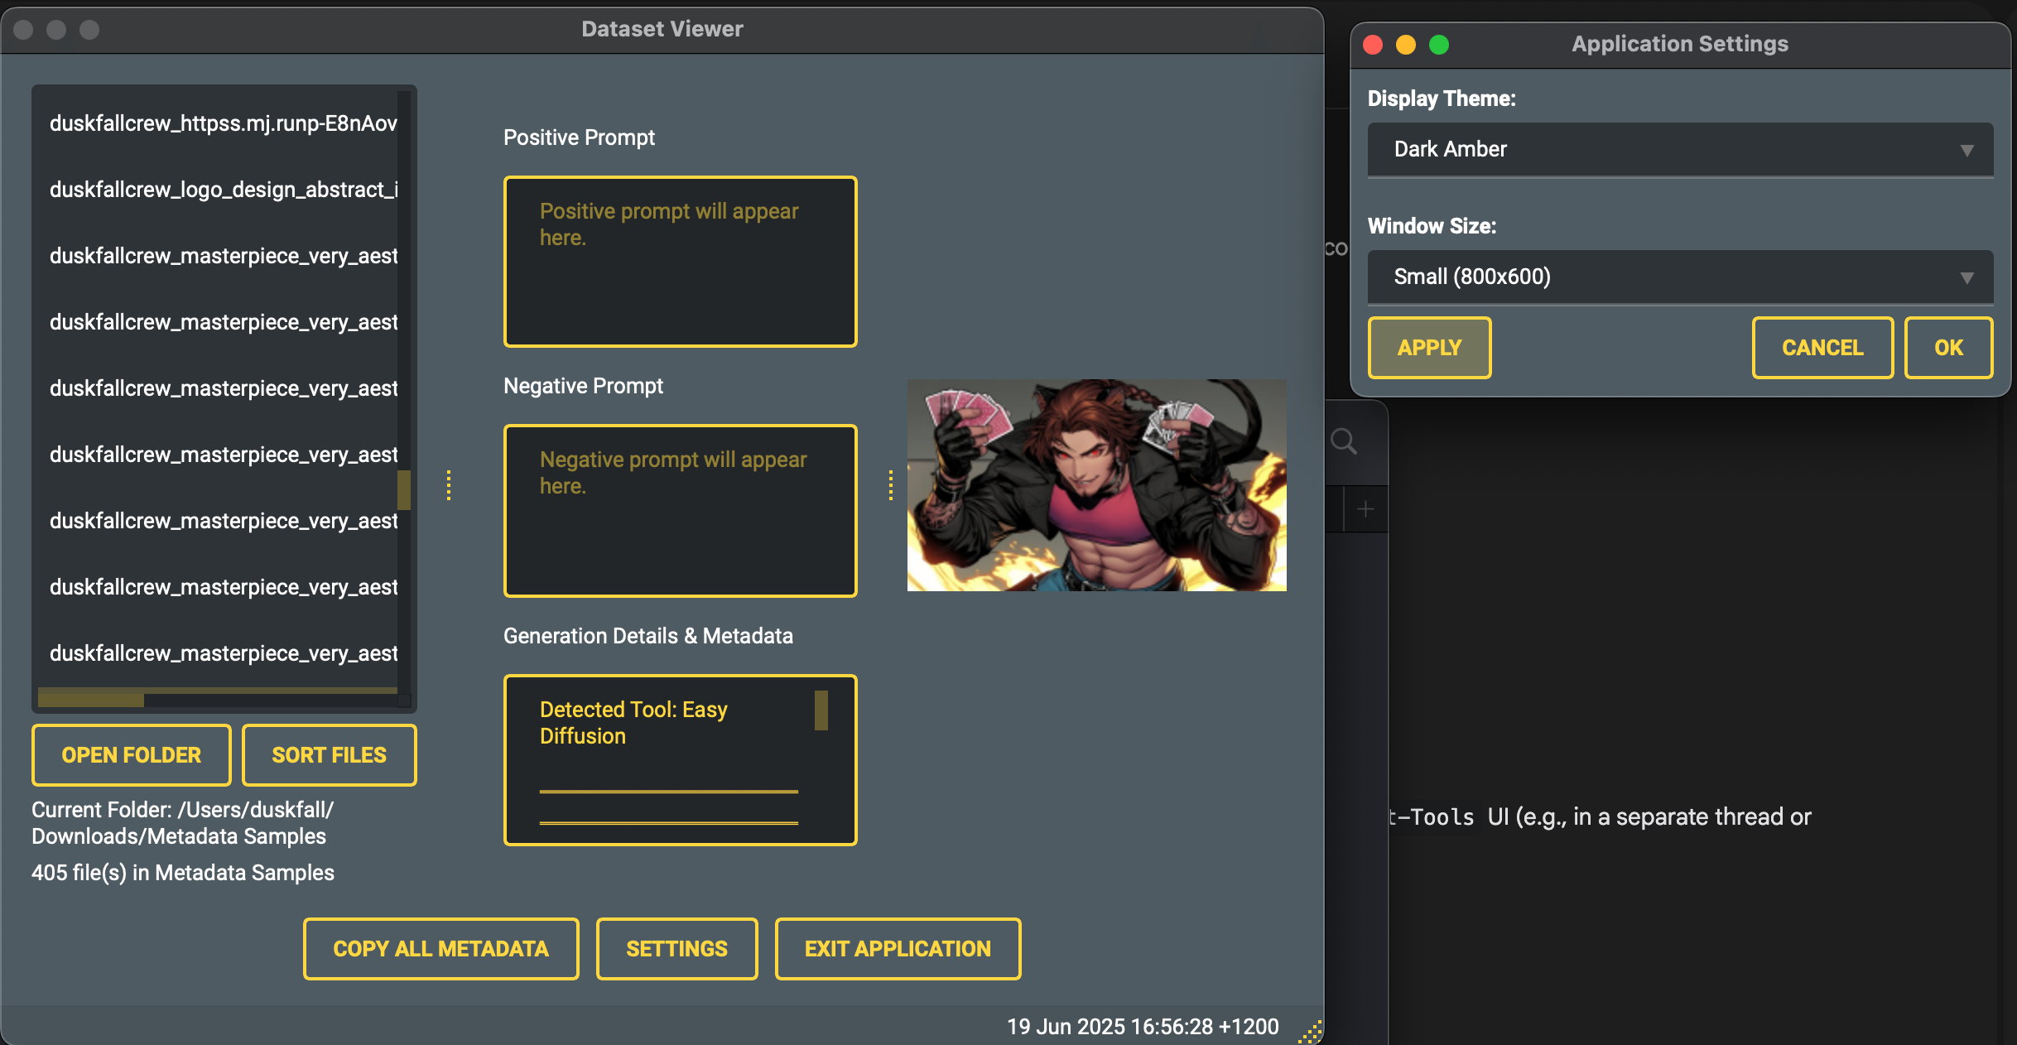The width and height of the screenshot is (2017, 1045).
Task: Click the green zoom button in Settings
Action: [1439, 45]
